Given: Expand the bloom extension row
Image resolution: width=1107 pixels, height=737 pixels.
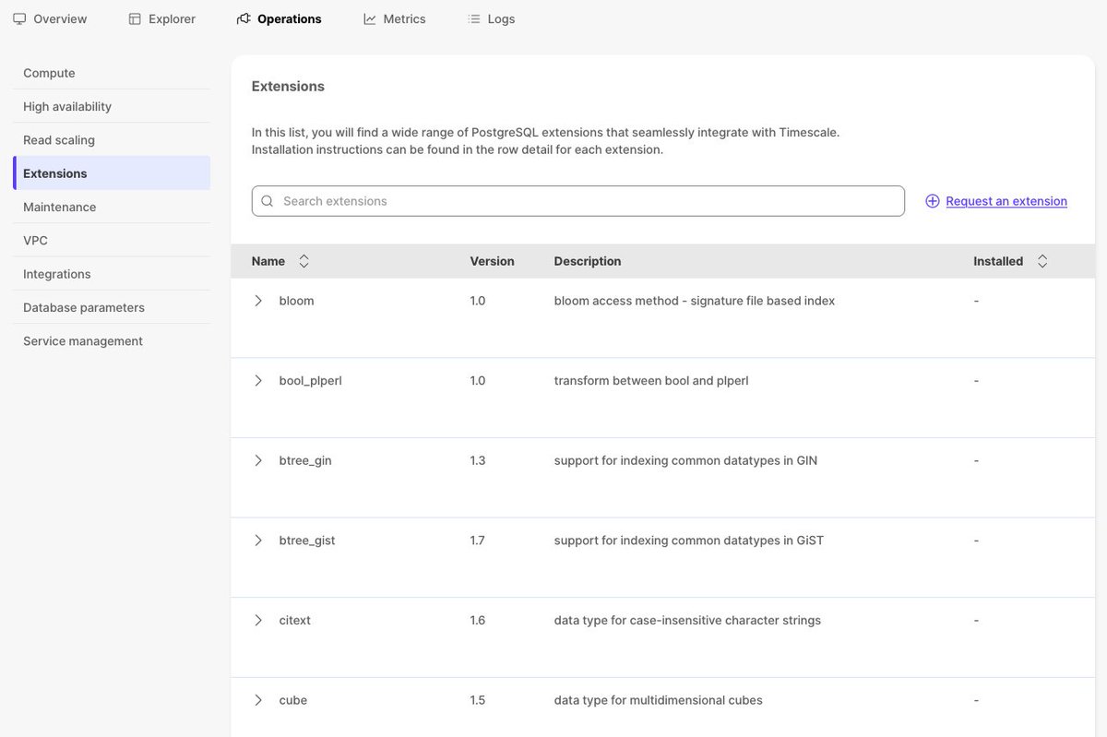Looking at the screenshot, I should tap(258, 301).
